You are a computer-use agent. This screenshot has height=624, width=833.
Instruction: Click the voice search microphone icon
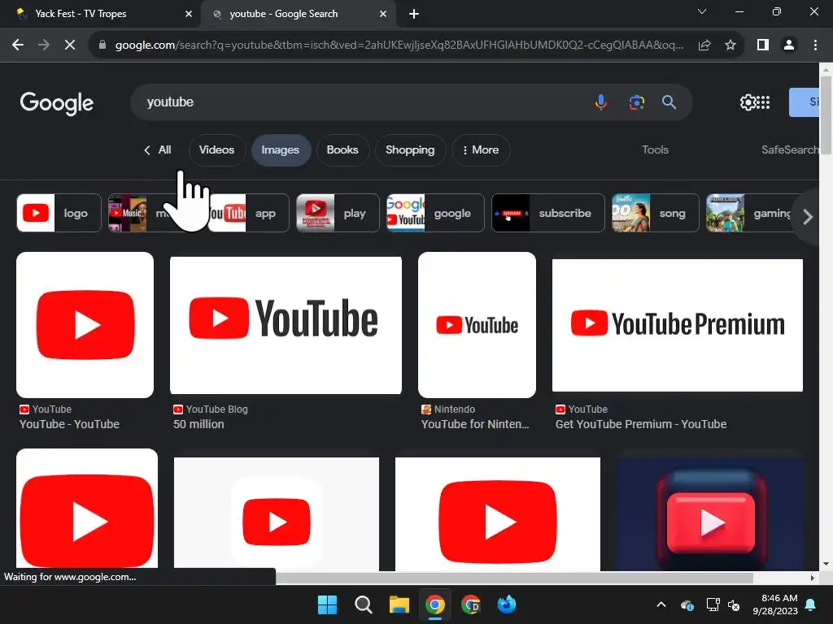pyautogui.click(x=601, y=102)
